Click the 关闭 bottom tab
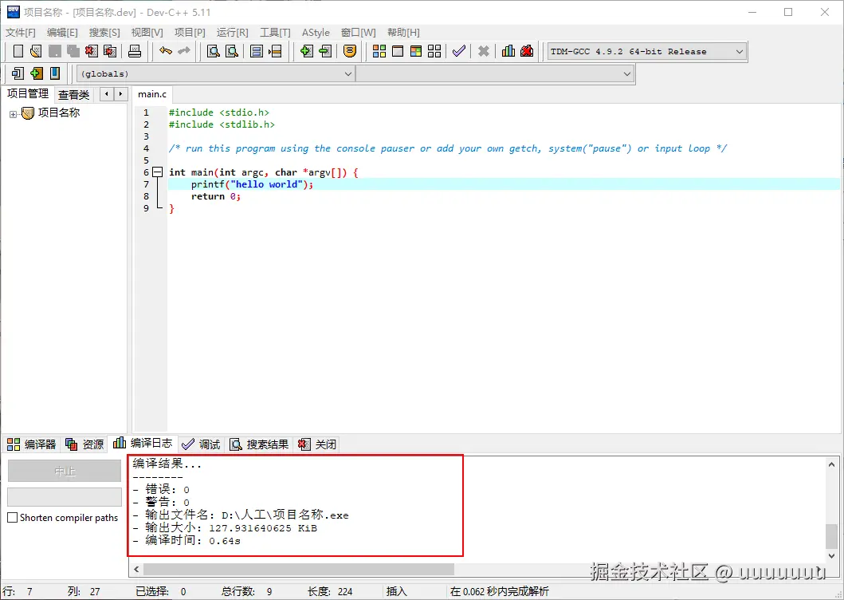This screenshot has width=844, height=600. [317, 444]
